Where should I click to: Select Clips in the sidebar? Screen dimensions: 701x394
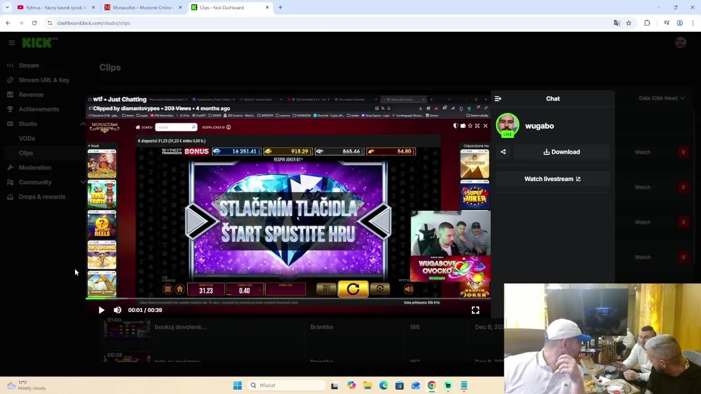pyautogui.click(x=26, y=153)
